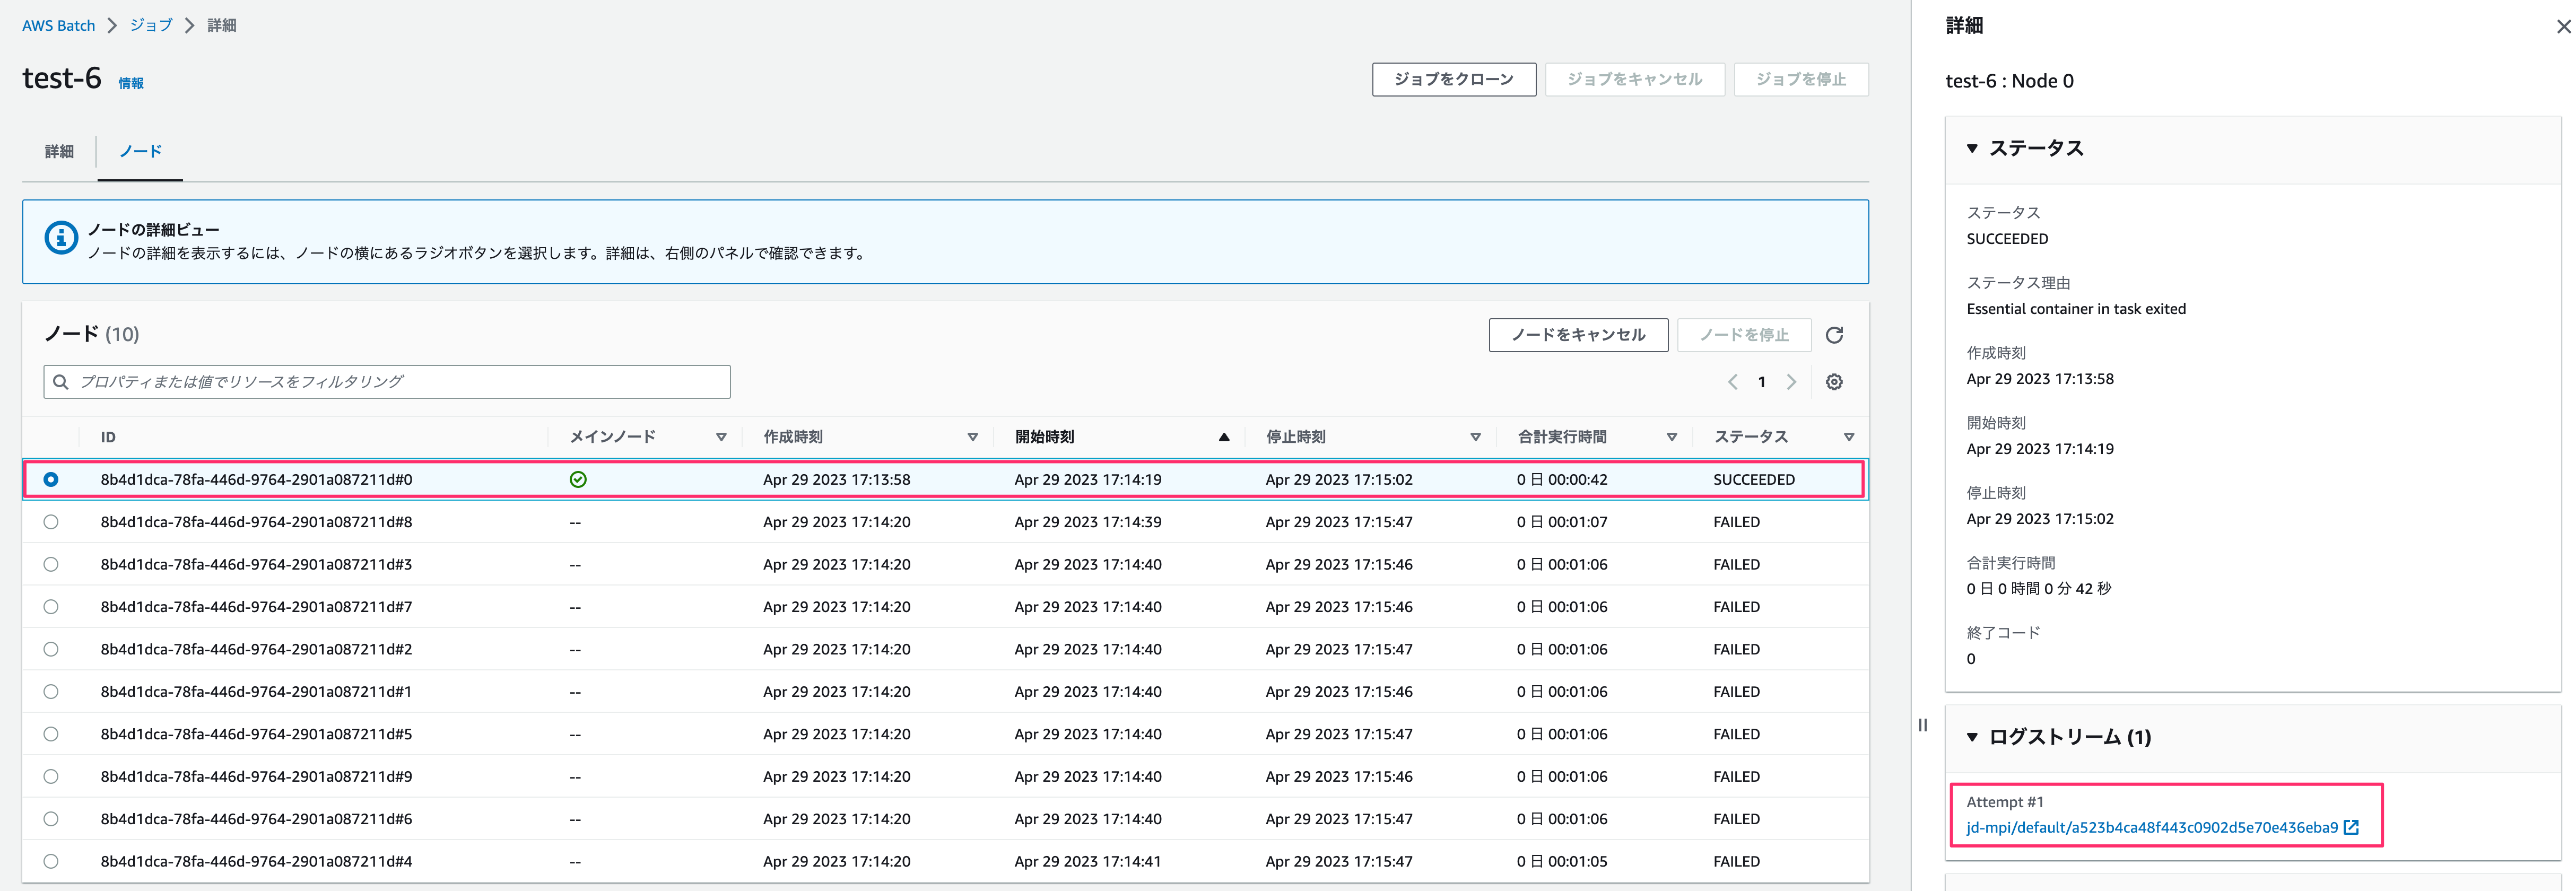The image size is (2576, 891).
Task: Grab the split panel resize handle
Action: 1922,725
